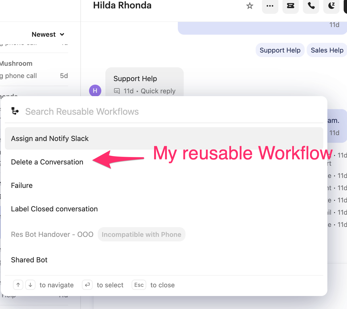Open the Newest sort dropdown
Image resolution: width=347 pixels, height=309 pixels.
pyautogui.click(x=48, y=34)
